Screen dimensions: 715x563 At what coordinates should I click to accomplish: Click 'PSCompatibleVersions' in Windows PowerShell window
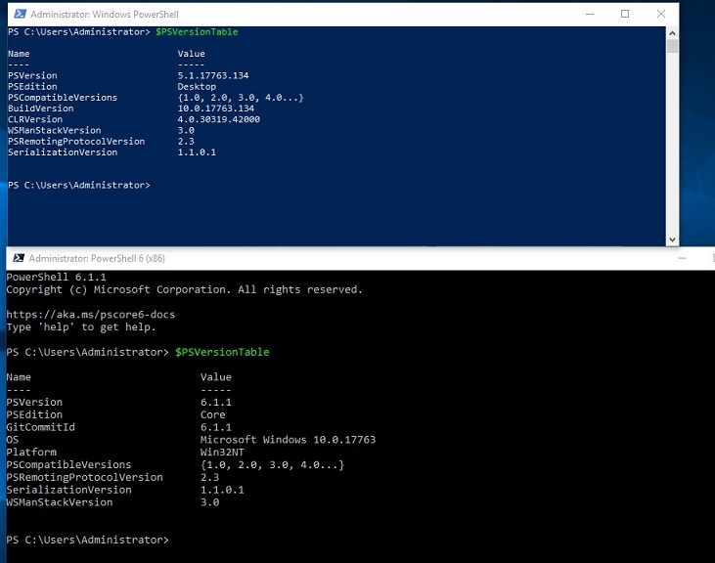coord(63,98)
